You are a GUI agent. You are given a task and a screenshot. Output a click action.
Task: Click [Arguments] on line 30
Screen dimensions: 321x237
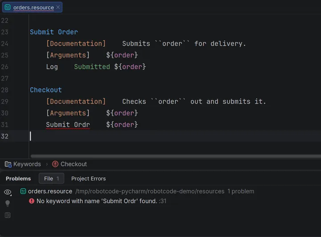(x=68, y=113)
